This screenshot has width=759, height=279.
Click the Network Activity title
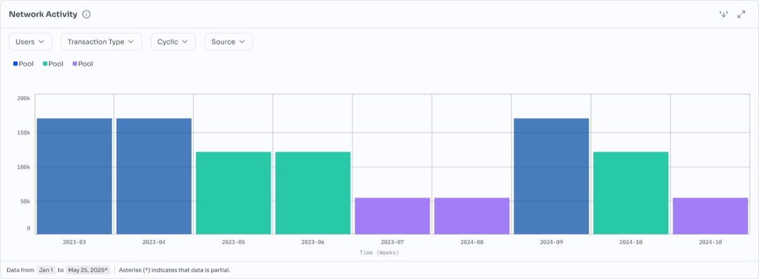coord(43,14)
